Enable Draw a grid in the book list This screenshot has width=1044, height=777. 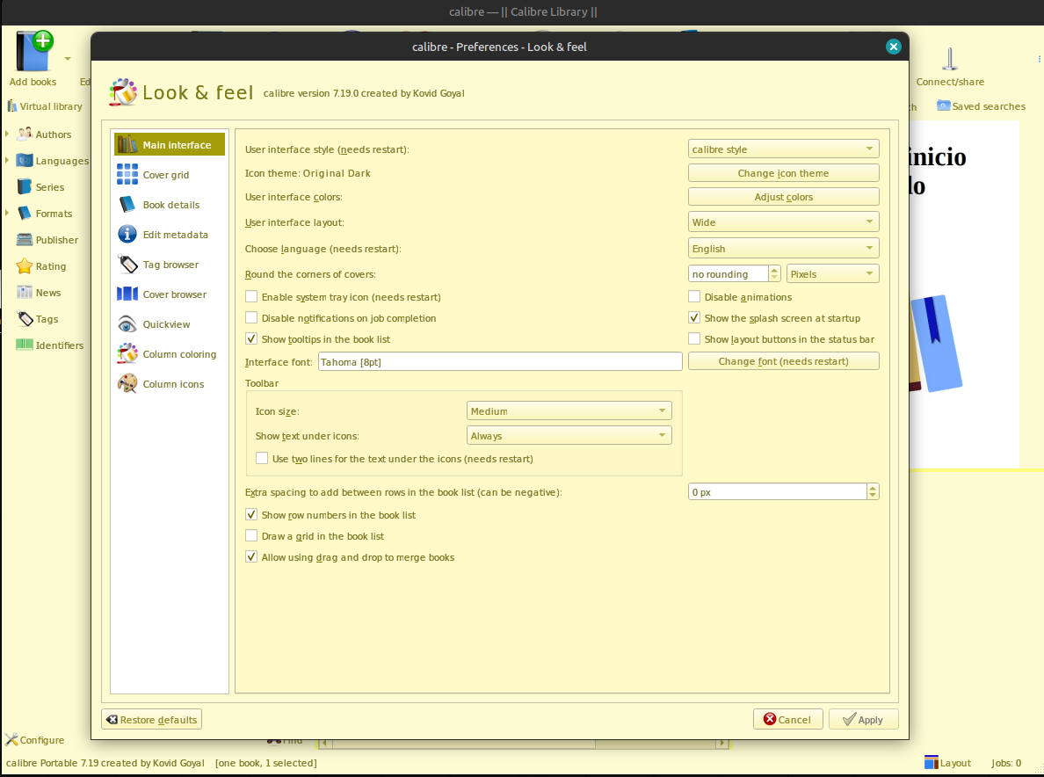(x=251, y=535)
